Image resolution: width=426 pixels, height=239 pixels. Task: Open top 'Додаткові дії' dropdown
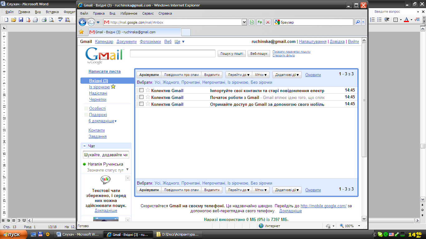(x=287, y=75)
